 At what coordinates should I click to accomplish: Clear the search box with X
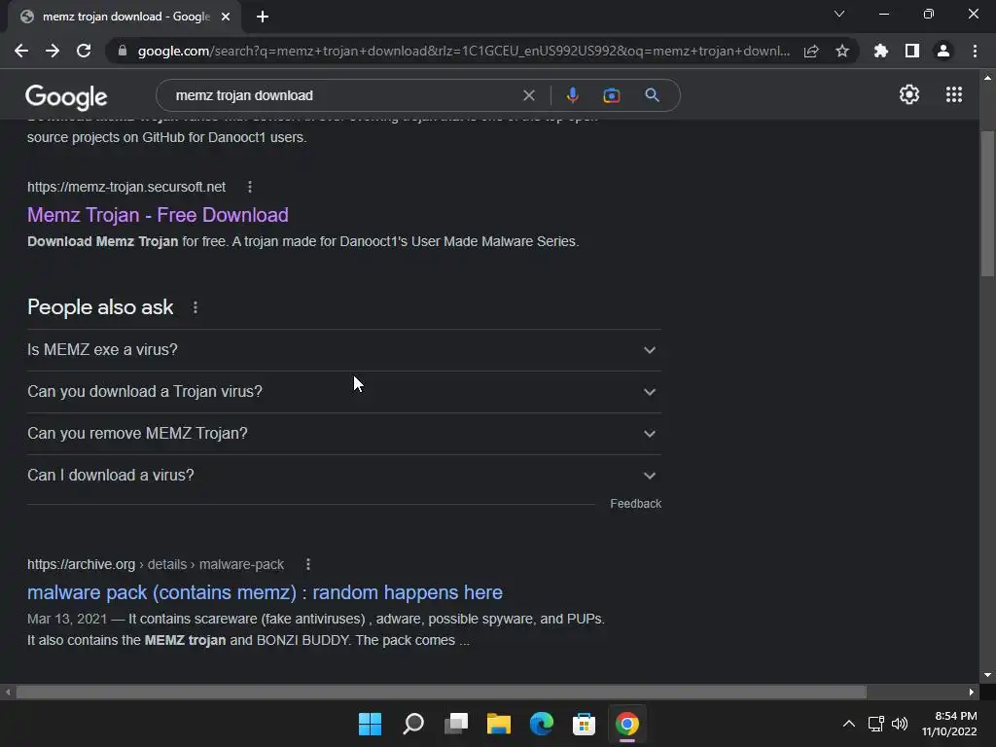(528, 95)
